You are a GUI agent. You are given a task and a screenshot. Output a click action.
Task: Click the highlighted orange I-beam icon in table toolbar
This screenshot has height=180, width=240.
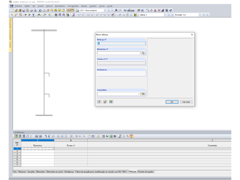click(131, 136)
